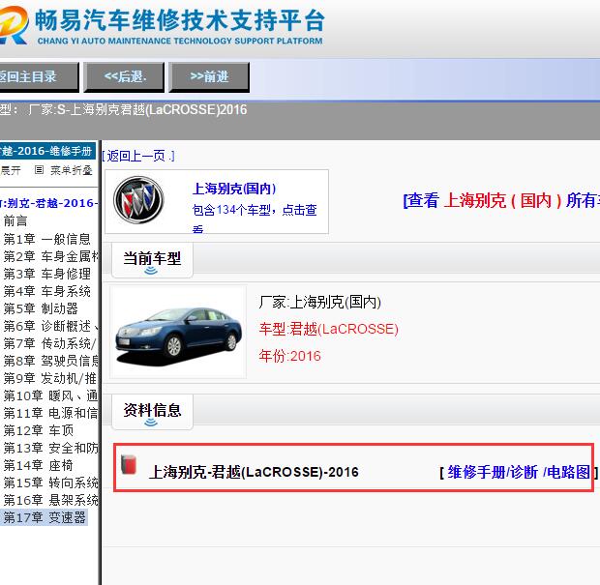Select the 当前车型 tab
This screenshot has height=585, width=600.
click(x=152, y=259)
